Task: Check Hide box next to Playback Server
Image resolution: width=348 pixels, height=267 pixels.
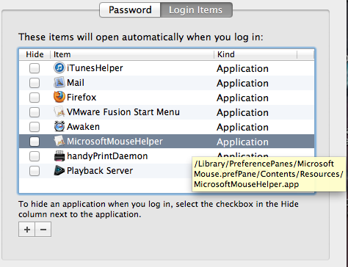Action: [x=35, y=171]
